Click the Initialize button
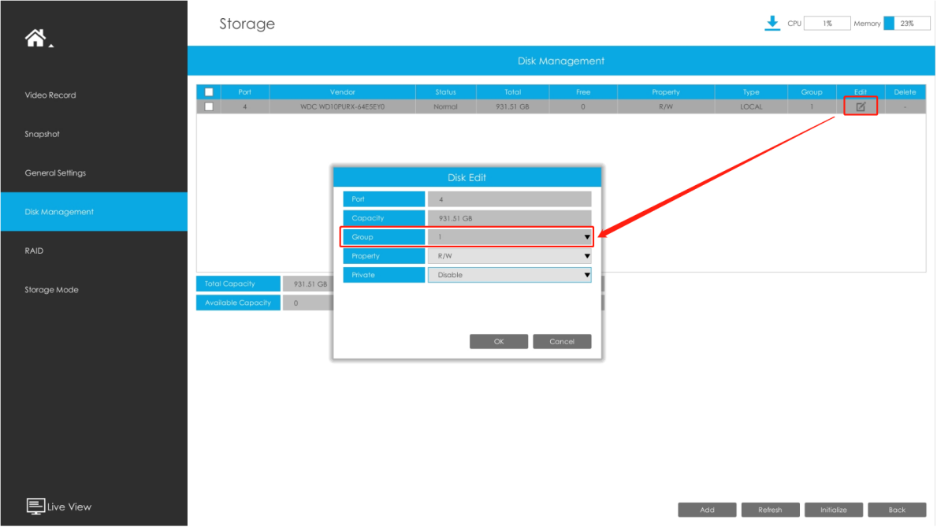The width and height of the screenshot is (937, 527). click(834, 510)
